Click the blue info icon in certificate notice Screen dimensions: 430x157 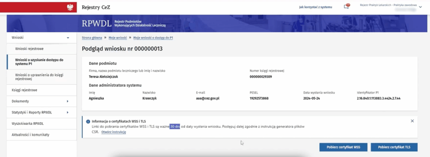tap(88, 121)
